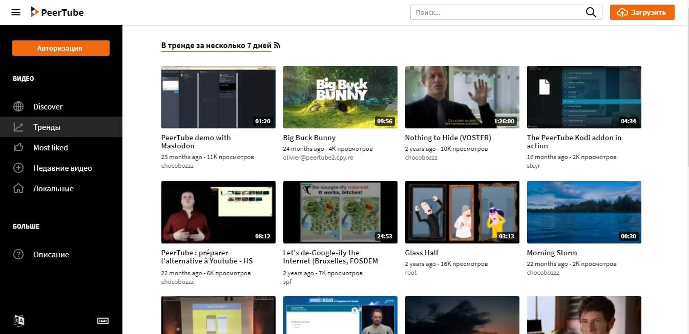
Task: Open the spf channel link
Action: (x=287, y=282)
